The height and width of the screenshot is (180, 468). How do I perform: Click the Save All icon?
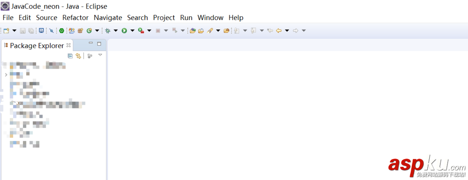point(31,30)
